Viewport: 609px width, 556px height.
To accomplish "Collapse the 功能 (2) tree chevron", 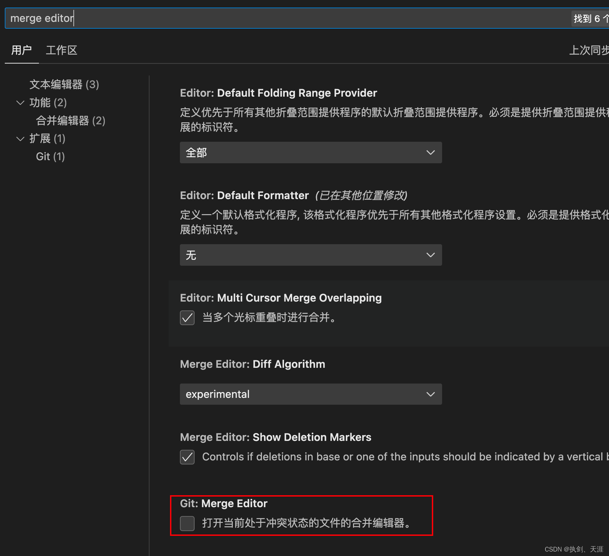I will (x=20, y=102).
